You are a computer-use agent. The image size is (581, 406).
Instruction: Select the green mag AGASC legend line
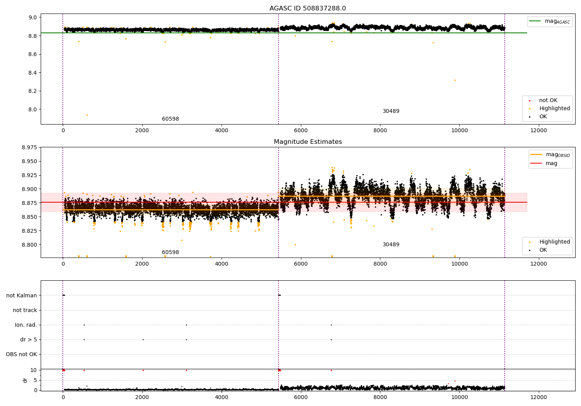coord(535,21)
